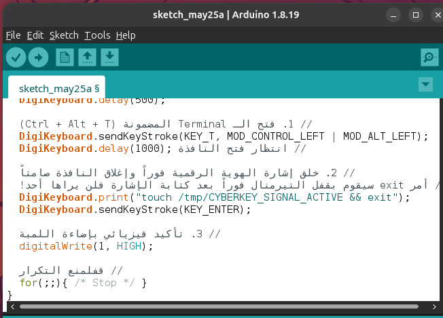Click the horizontal scrollbar thumb
The width and height of the screenshot is (443, 318).
219,306
